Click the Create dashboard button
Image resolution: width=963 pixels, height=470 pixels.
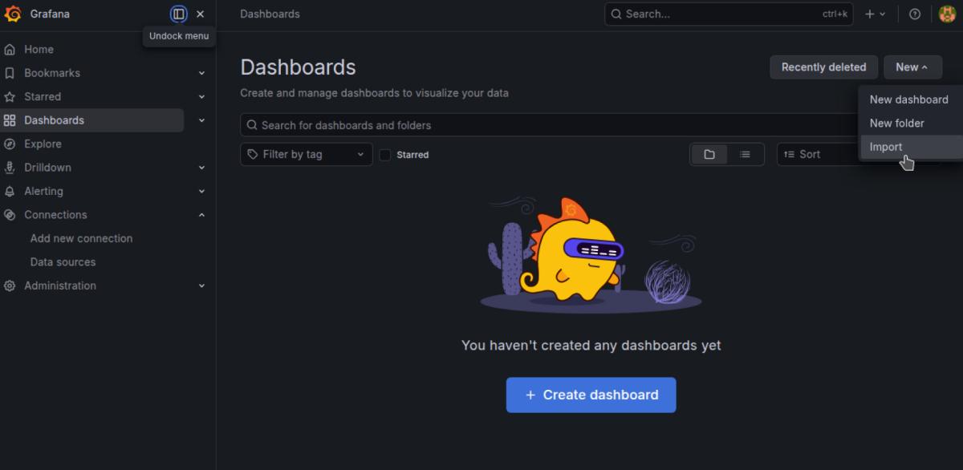pos(591,395)
